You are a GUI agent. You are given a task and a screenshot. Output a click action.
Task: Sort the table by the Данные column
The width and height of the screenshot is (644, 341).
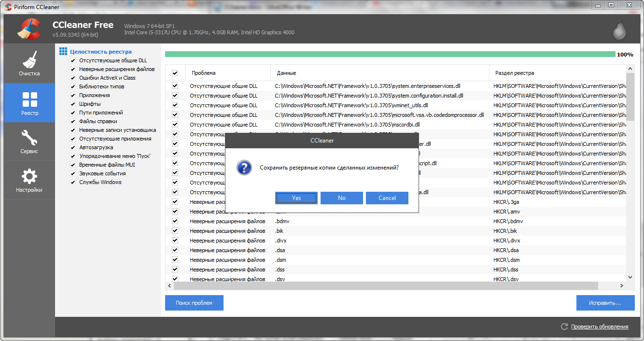380,73
